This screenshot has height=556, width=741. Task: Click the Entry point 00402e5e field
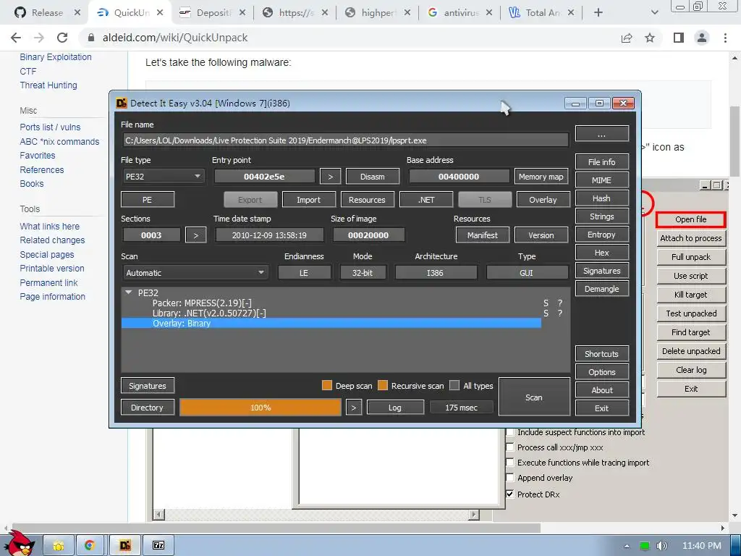265,177
